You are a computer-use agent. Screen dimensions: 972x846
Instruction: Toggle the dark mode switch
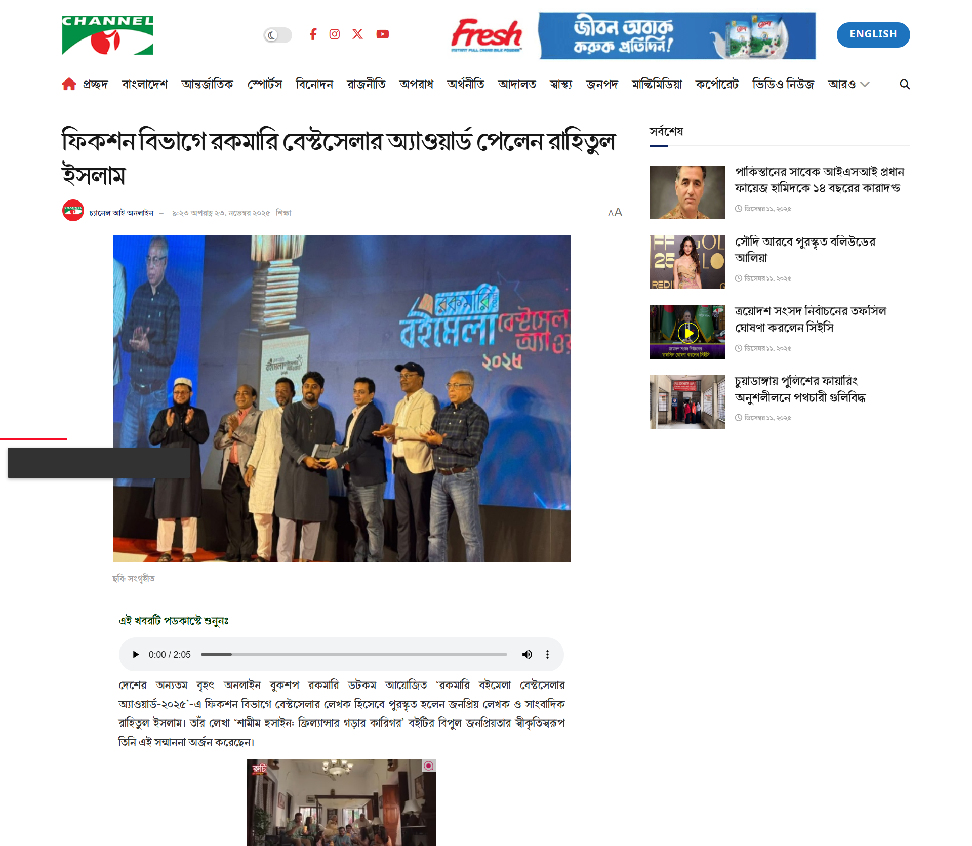point(277,35)
